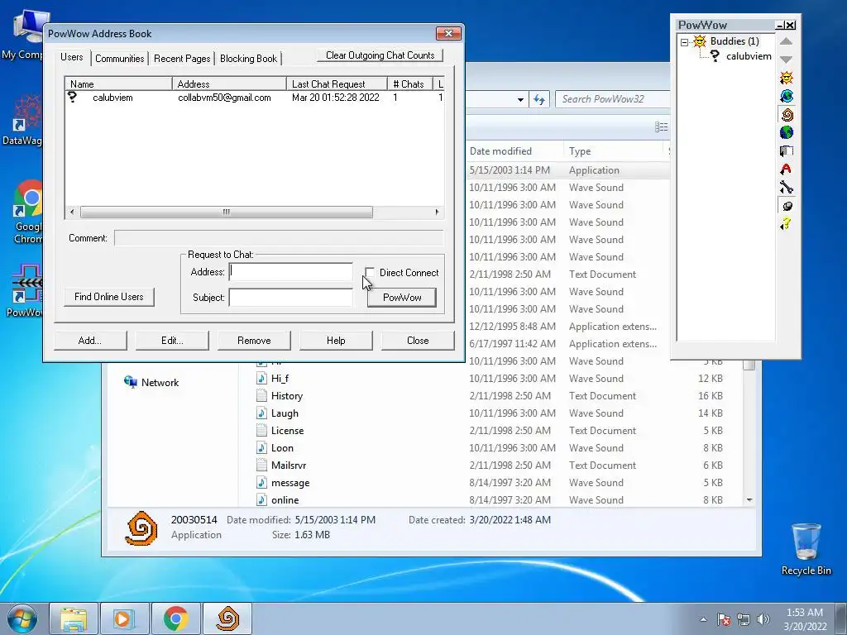Click the Search PowWow32 box
This screenshot has height=635, width=847.
(x=613, y=99)
